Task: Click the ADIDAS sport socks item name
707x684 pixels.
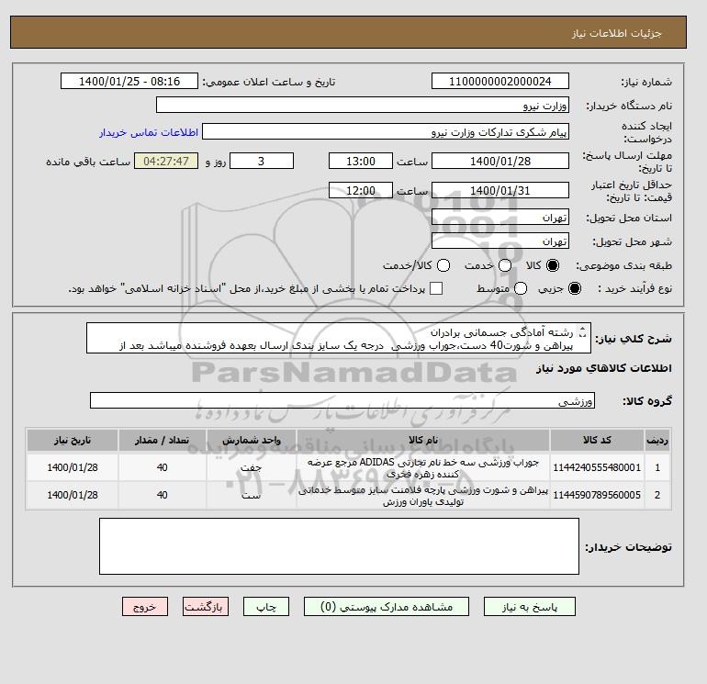Action: (x=423, y=468)
